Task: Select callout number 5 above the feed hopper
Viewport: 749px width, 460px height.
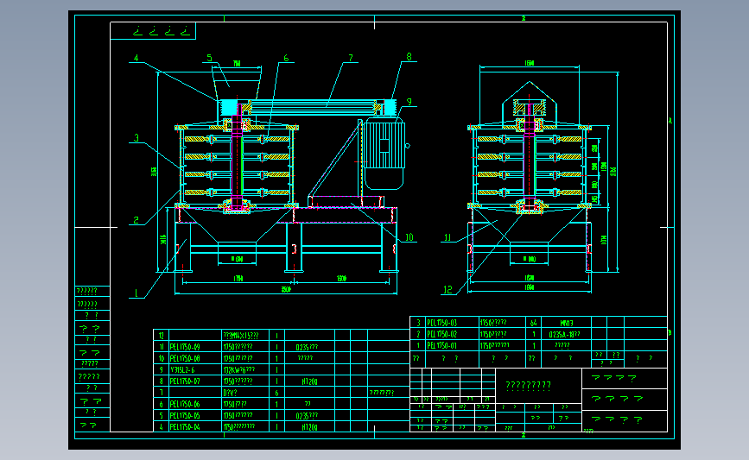Action: [209, 58]
